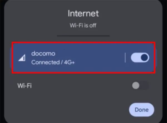Click the "4G+" network type text
The height and width of the screenshot is (123, 167).
click(x=69, y=62)
